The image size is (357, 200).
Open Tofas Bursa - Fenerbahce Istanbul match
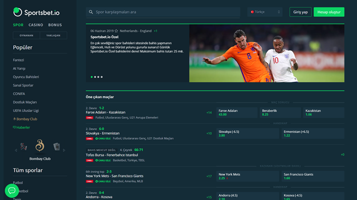(112, 155)
